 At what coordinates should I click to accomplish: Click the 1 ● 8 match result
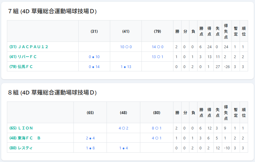pyautogui.click(x=90, y=148)
